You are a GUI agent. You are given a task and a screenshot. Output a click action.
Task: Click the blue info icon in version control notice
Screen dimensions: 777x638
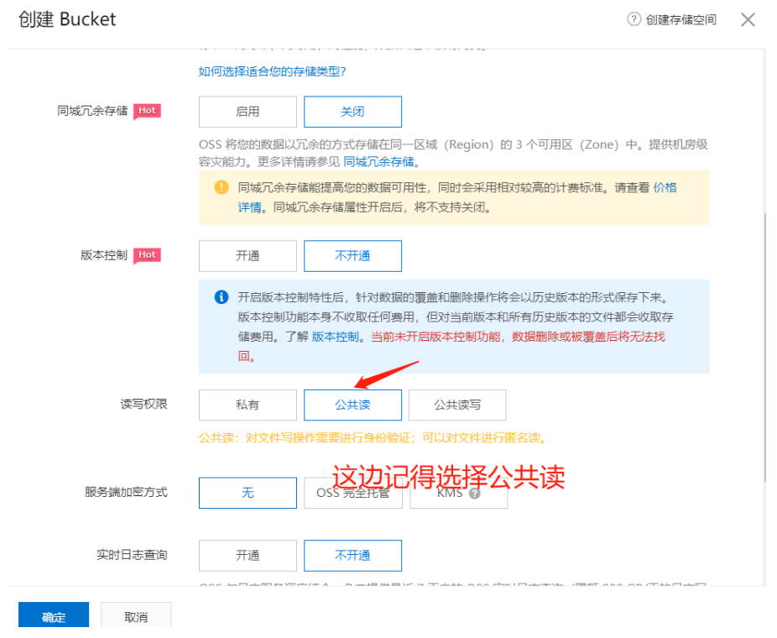point(221,297)
